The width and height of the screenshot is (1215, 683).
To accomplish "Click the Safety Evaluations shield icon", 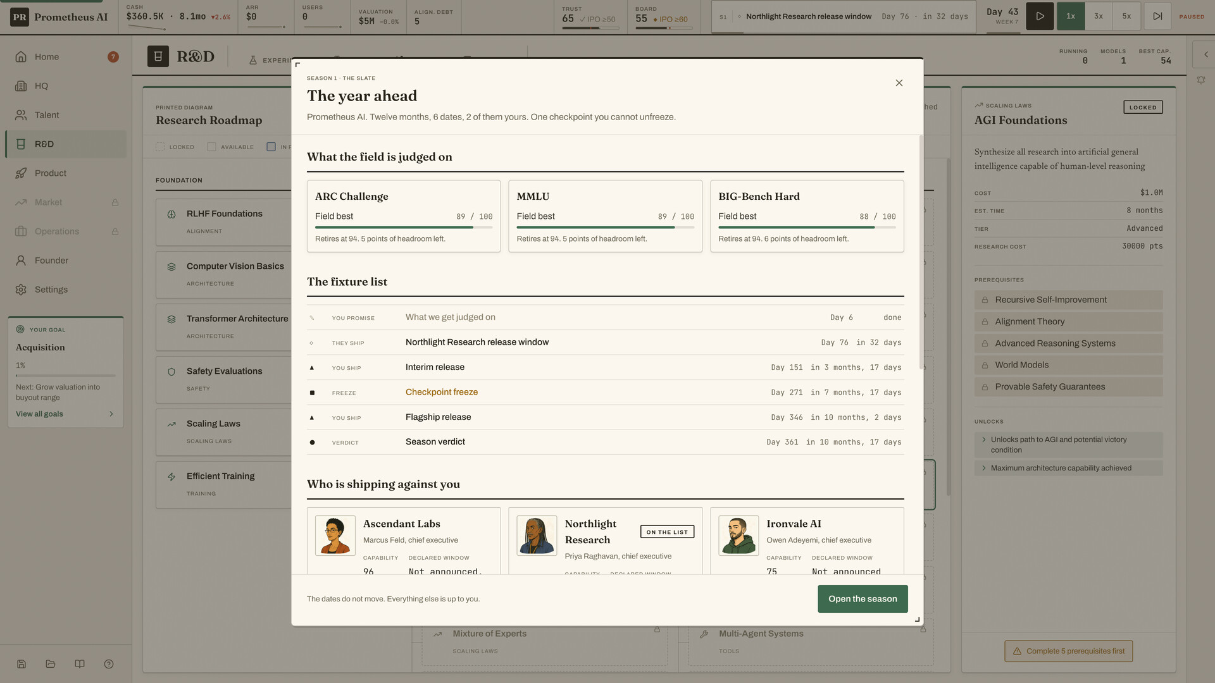I will [171, 372].
